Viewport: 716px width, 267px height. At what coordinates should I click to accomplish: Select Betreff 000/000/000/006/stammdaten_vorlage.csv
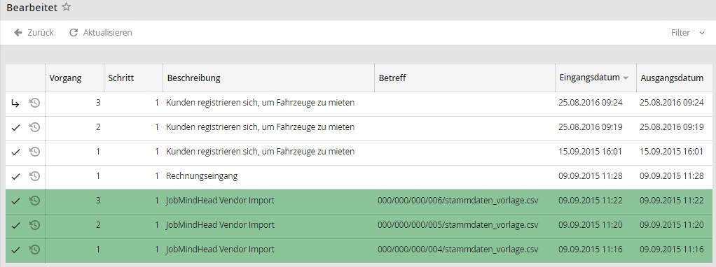tap(458, 201)
